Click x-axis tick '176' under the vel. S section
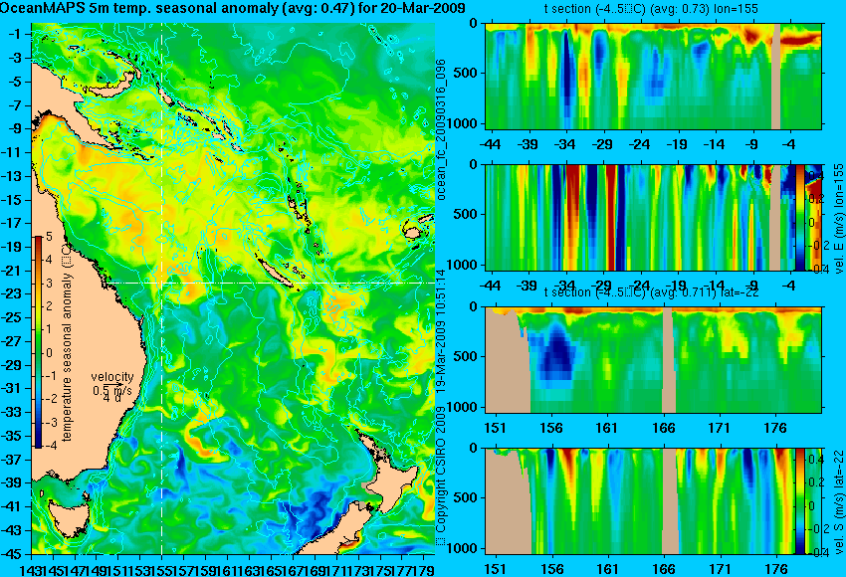Screen dimensions: 846x577 [x=776, y=569]
